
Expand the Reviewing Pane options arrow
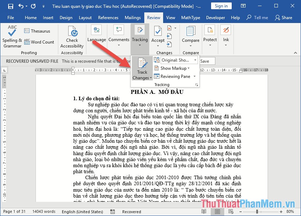(194, 76)
